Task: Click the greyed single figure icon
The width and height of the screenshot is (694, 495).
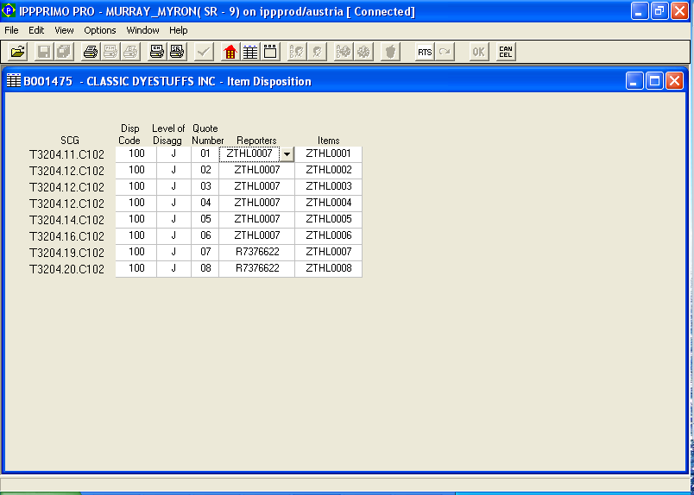Action: (x=317, y=53)
